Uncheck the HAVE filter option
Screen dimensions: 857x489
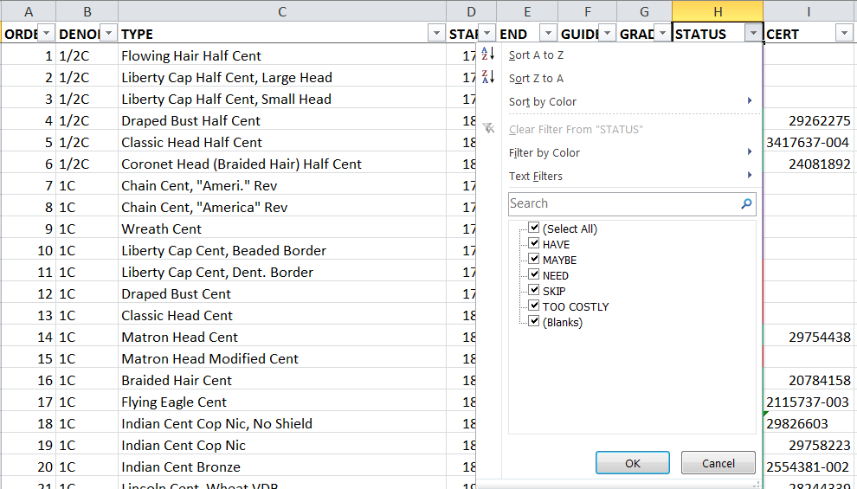coord(534,243)
